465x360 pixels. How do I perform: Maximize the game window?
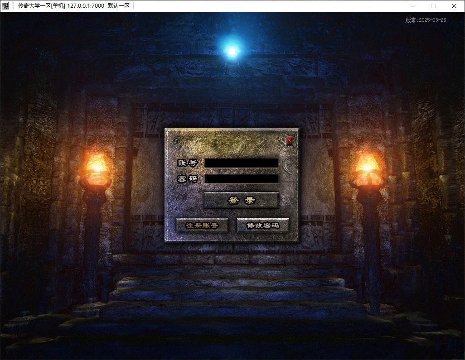coord(433,6)
